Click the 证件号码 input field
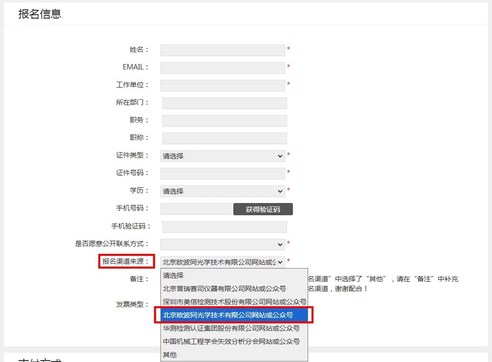The height and width of the screenshot is (362, 492). tap(223, 173)
